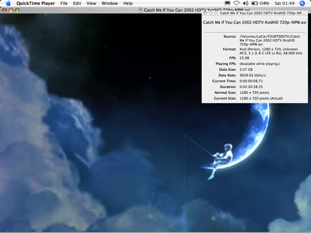311x233 pixels.
Task: Click the volume speaker icon in menu bar
Action: pos(245,3)
